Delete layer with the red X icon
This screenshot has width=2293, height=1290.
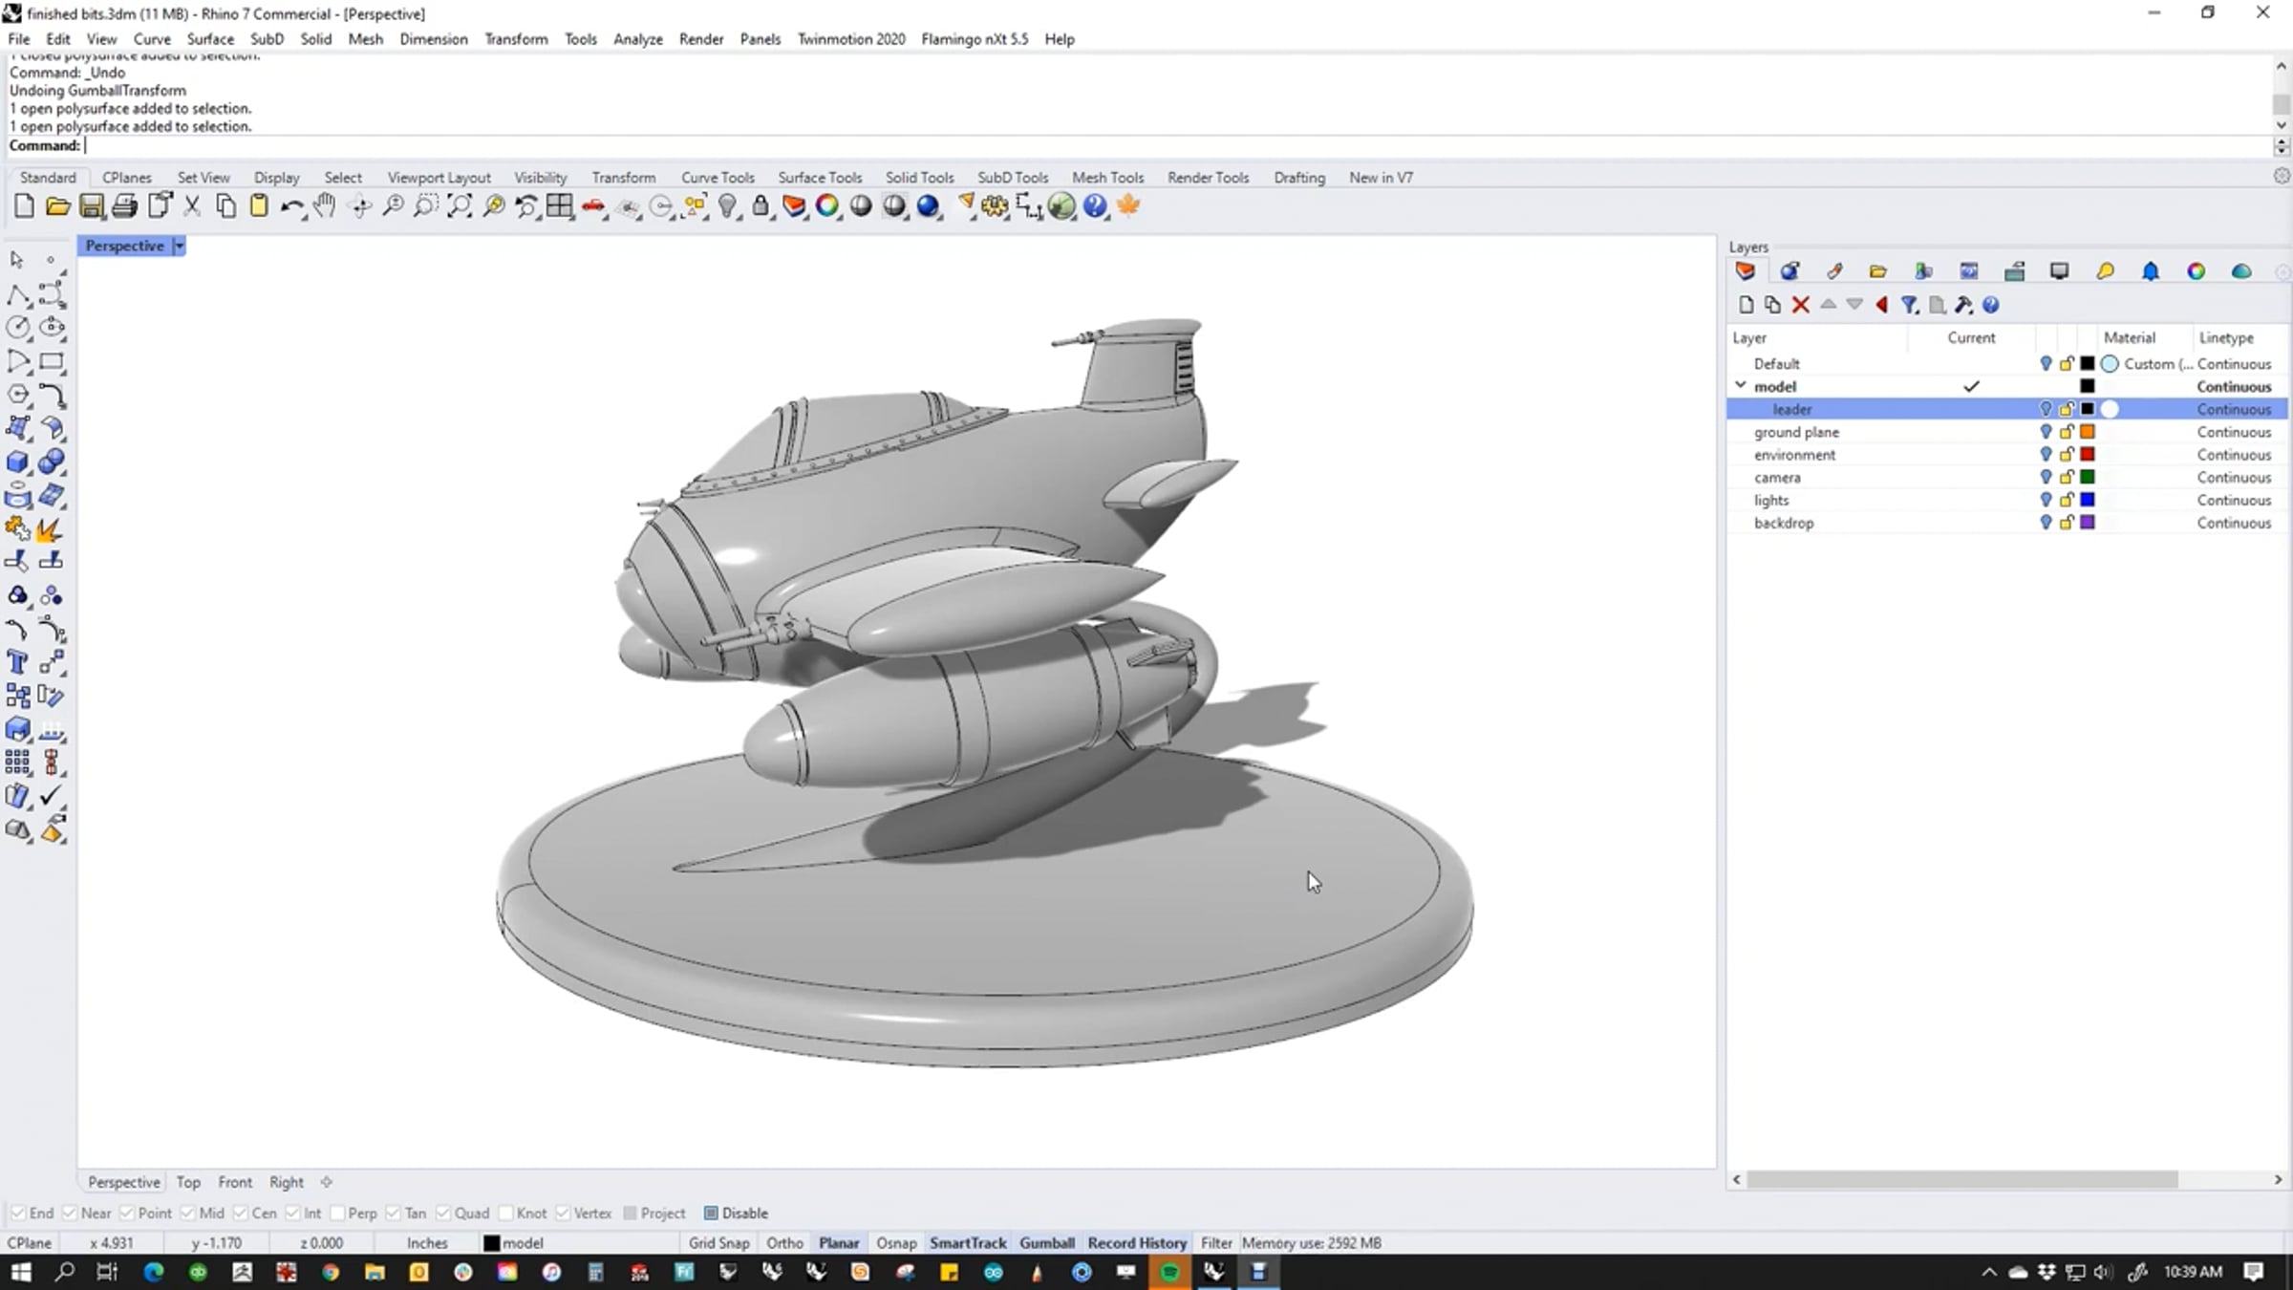pos(1800,305)
